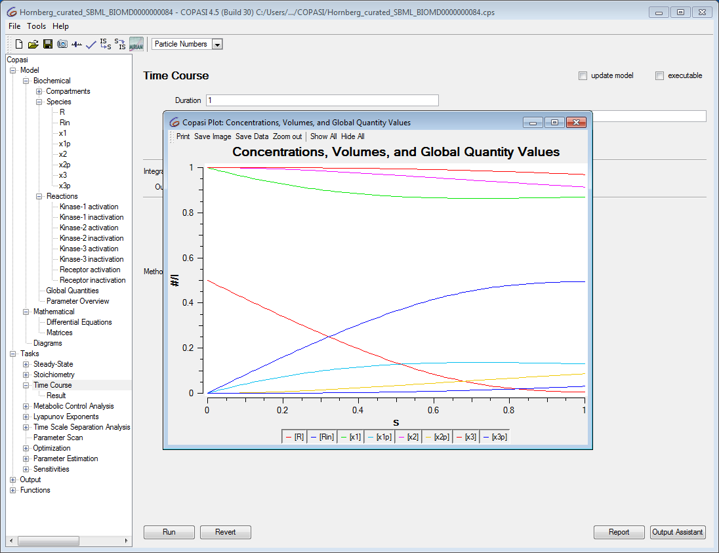The height and width of the screenshot is (553, 719).
Task: Click the COPASI logo in the main title bar
Action: point(12,12)
